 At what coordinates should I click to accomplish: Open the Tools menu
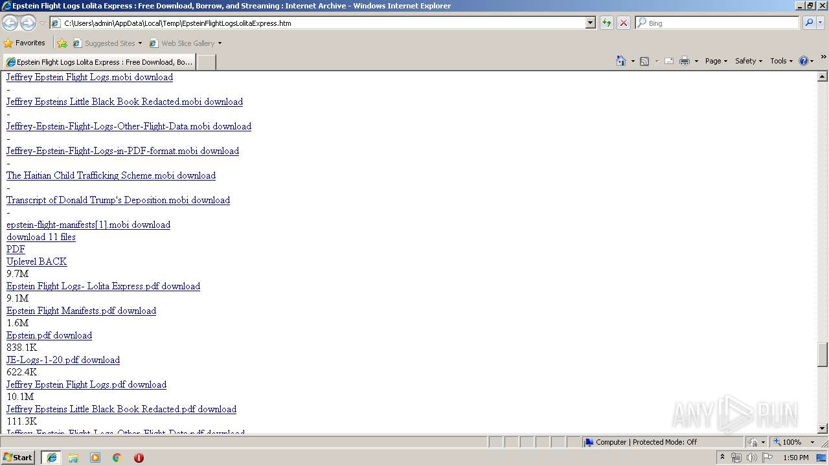point(781,61)
